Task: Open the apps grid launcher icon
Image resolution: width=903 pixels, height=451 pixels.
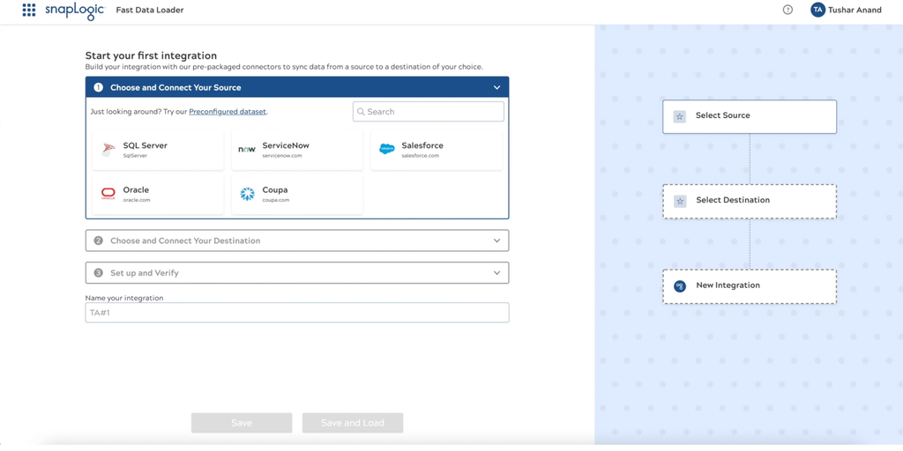Action: [x=29, y=11]
